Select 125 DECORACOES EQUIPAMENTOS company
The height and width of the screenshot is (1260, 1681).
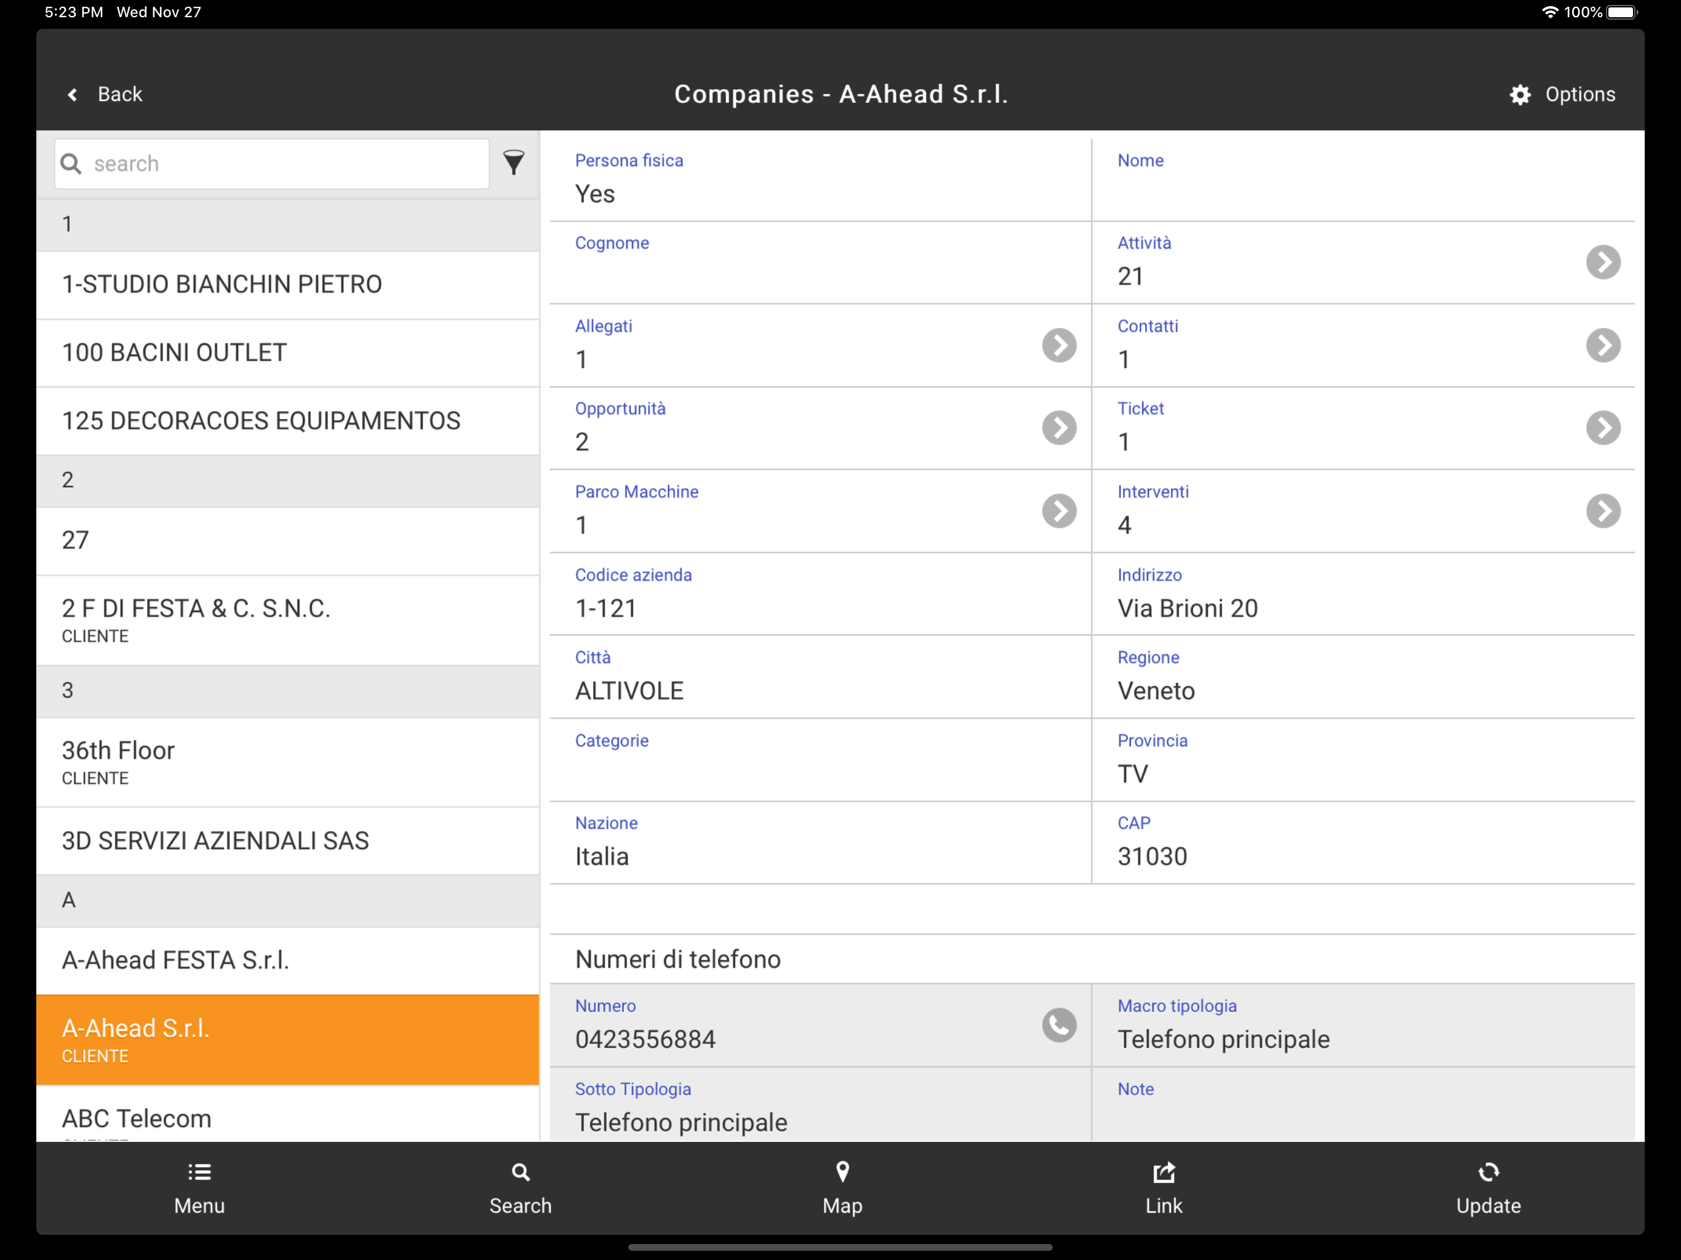coord(288,421)
